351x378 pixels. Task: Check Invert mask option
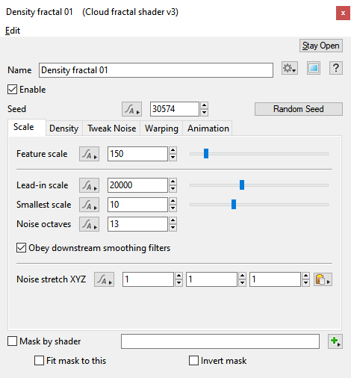pyautogui.click(x=193, y=361)
